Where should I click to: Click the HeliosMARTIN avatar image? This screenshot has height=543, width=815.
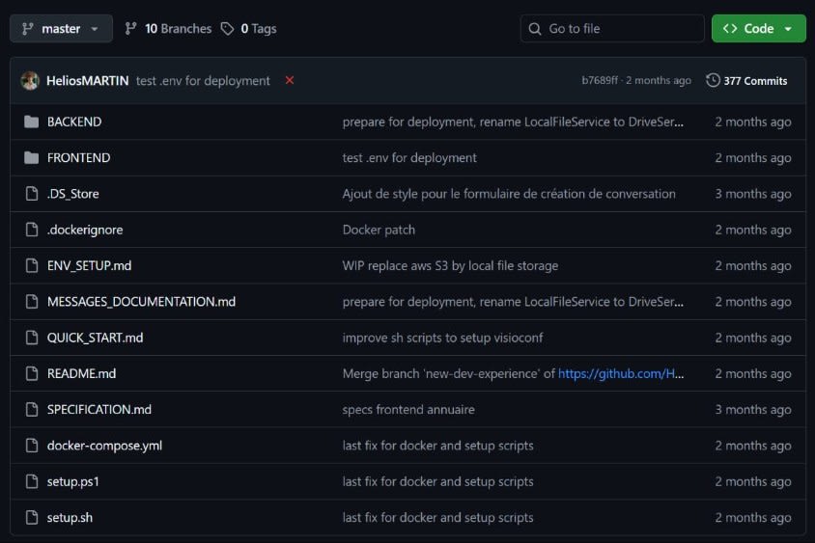tap(30, 81)
